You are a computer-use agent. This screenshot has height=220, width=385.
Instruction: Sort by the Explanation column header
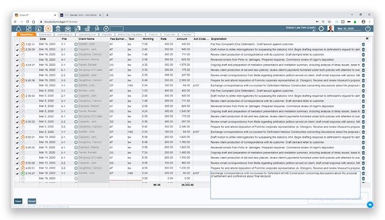(x=219, y=39)
